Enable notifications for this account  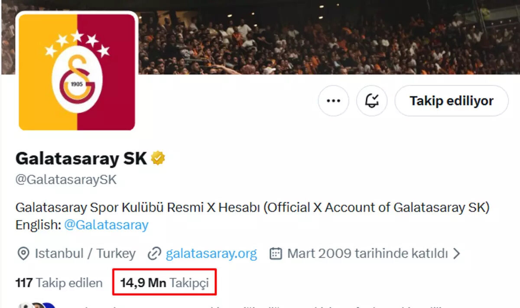[372, 101]
